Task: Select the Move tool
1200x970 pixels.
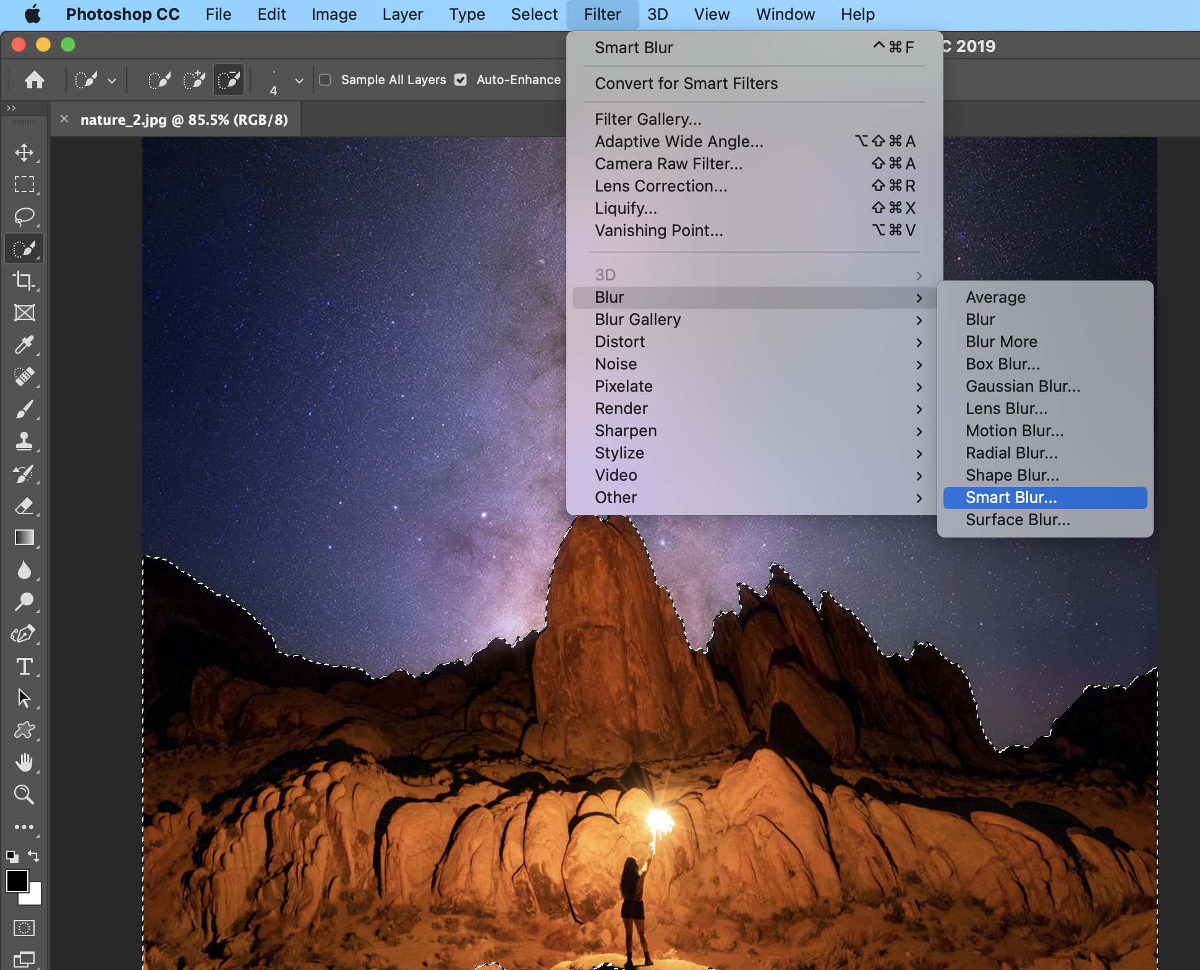Action: click(x=24, y=153)
